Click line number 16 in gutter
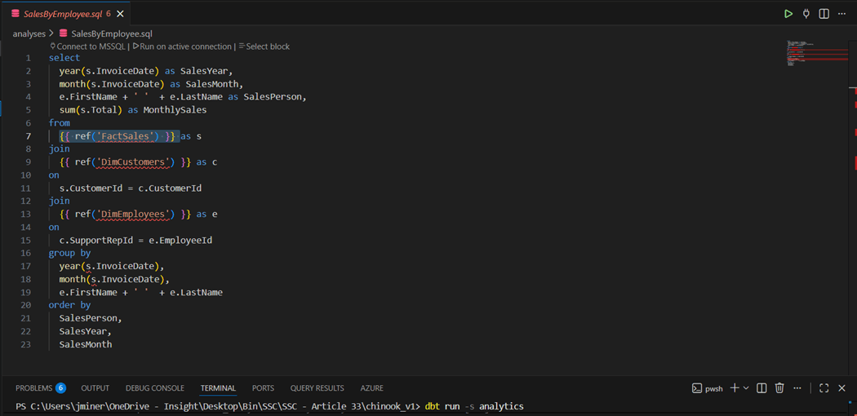This screenshot has height=416, width=857. tap(25, 254)
